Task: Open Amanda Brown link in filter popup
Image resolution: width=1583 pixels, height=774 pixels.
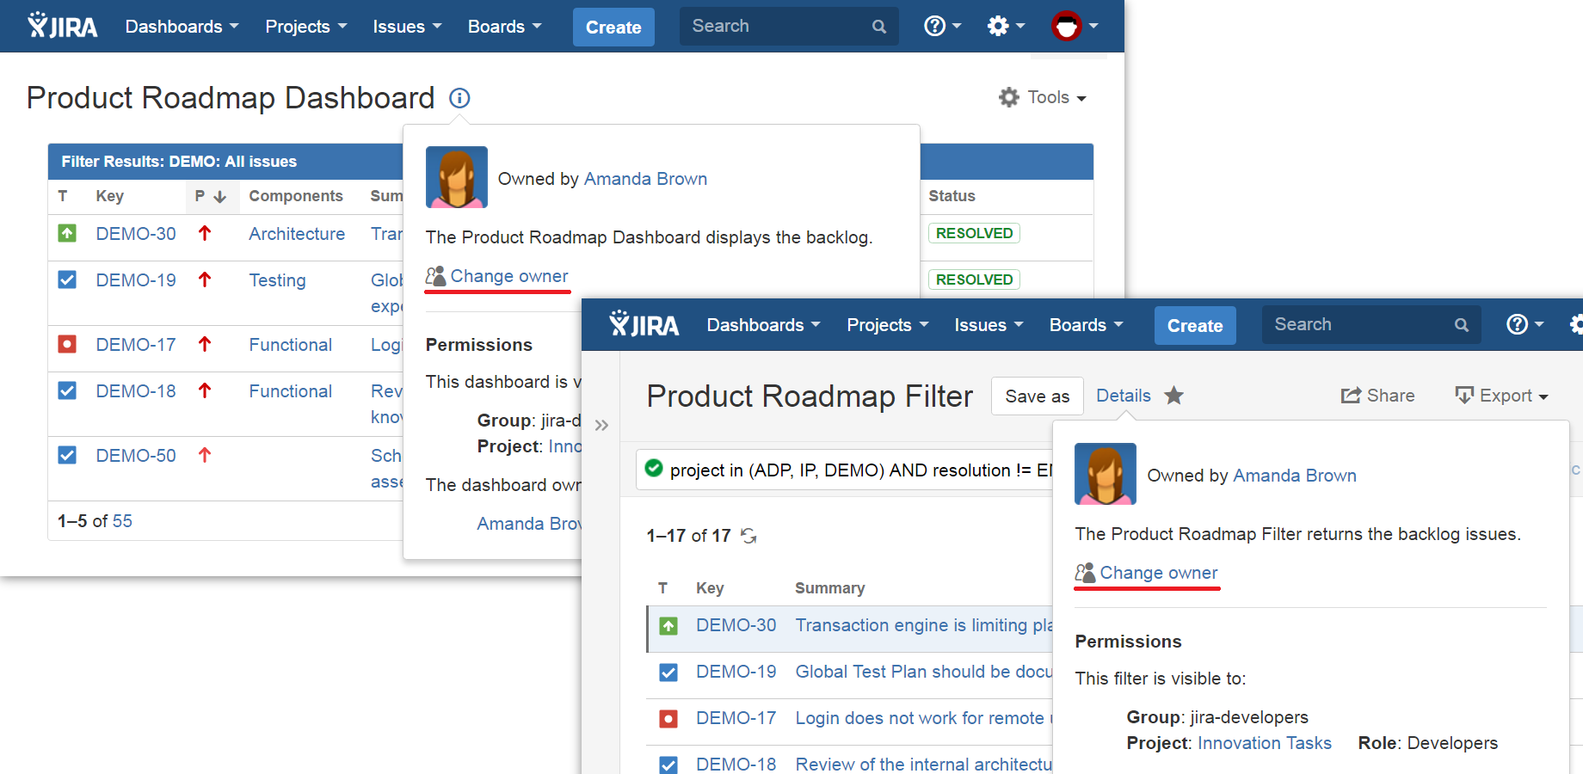Action: 1295,476
